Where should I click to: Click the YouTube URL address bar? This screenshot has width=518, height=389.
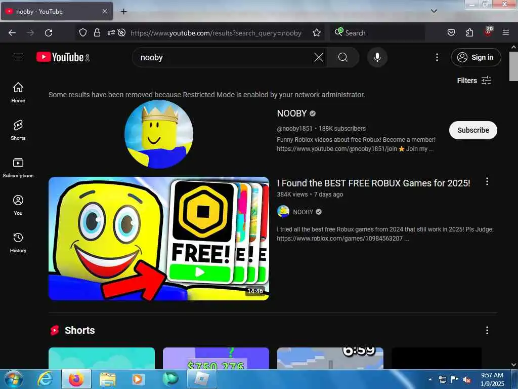215,33
